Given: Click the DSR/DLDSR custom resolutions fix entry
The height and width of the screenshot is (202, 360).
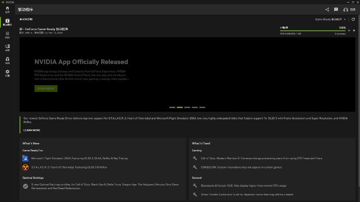Looking at the screenshot, I should tap(241, 167).
